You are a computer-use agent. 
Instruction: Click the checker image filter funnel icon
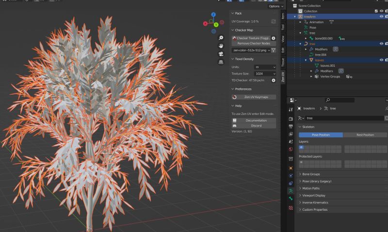[x=274, y=50]
